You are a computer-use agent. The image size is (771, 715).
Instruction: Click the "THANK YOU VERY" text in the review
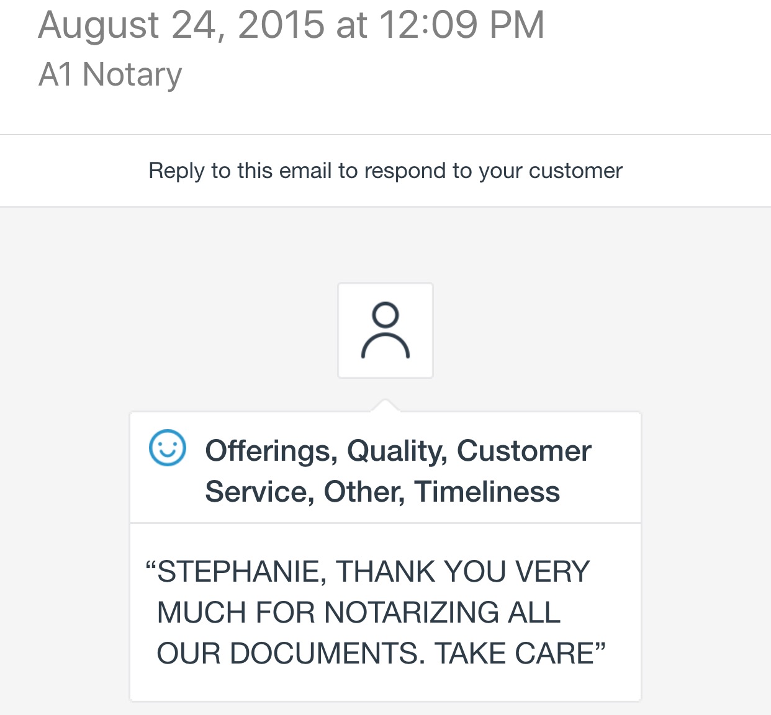[x=462, y=572]
